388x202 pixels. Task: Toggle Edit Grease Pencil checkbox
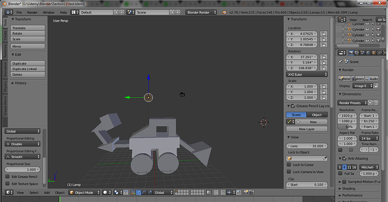tap(7, 177)
